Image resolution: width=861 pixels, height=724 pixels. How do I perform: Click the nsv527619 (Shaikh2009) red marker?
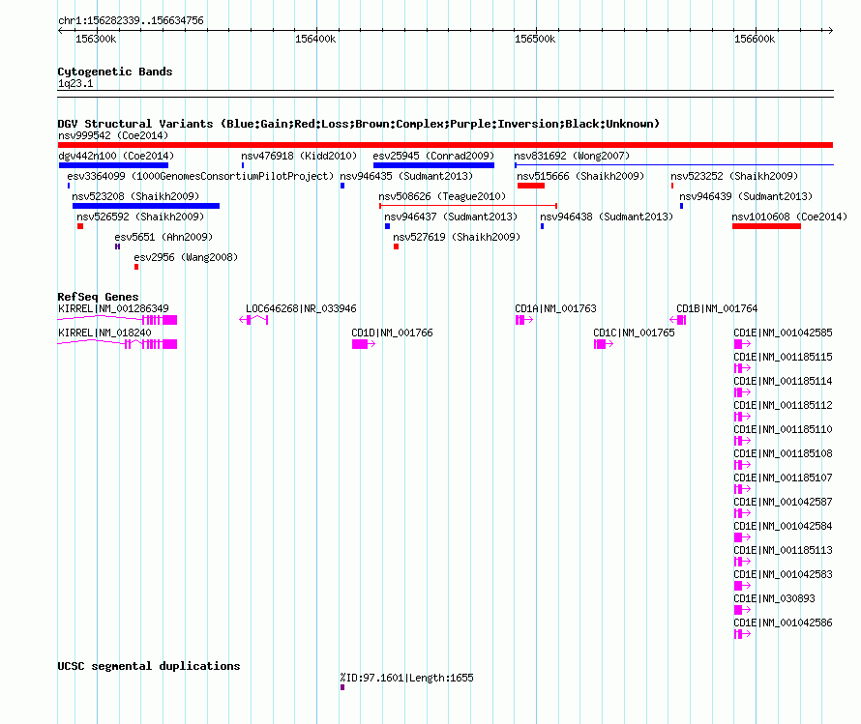[x=396, y=246]
